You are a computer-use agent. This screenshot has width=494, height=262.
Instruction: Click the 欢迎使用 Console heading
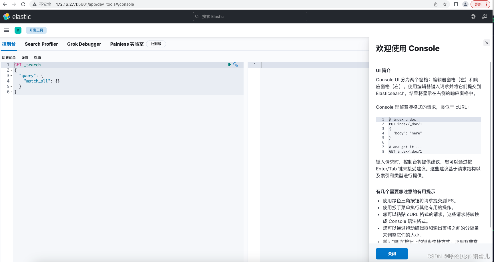click(408, 48)
